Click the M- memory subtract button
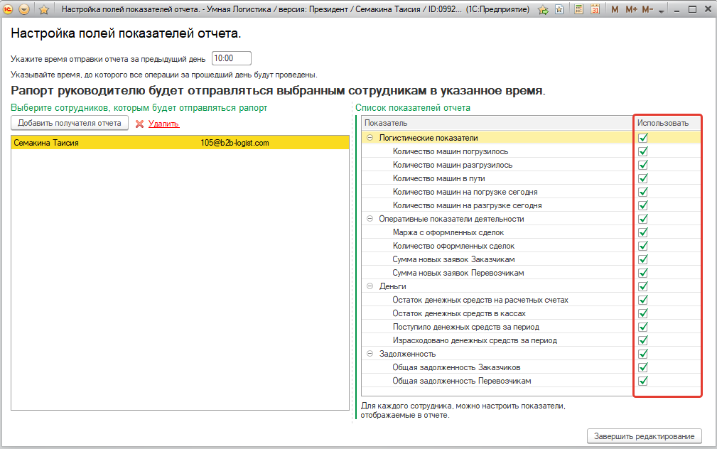Screen dimensions: 717x449 tap(647, 10)
